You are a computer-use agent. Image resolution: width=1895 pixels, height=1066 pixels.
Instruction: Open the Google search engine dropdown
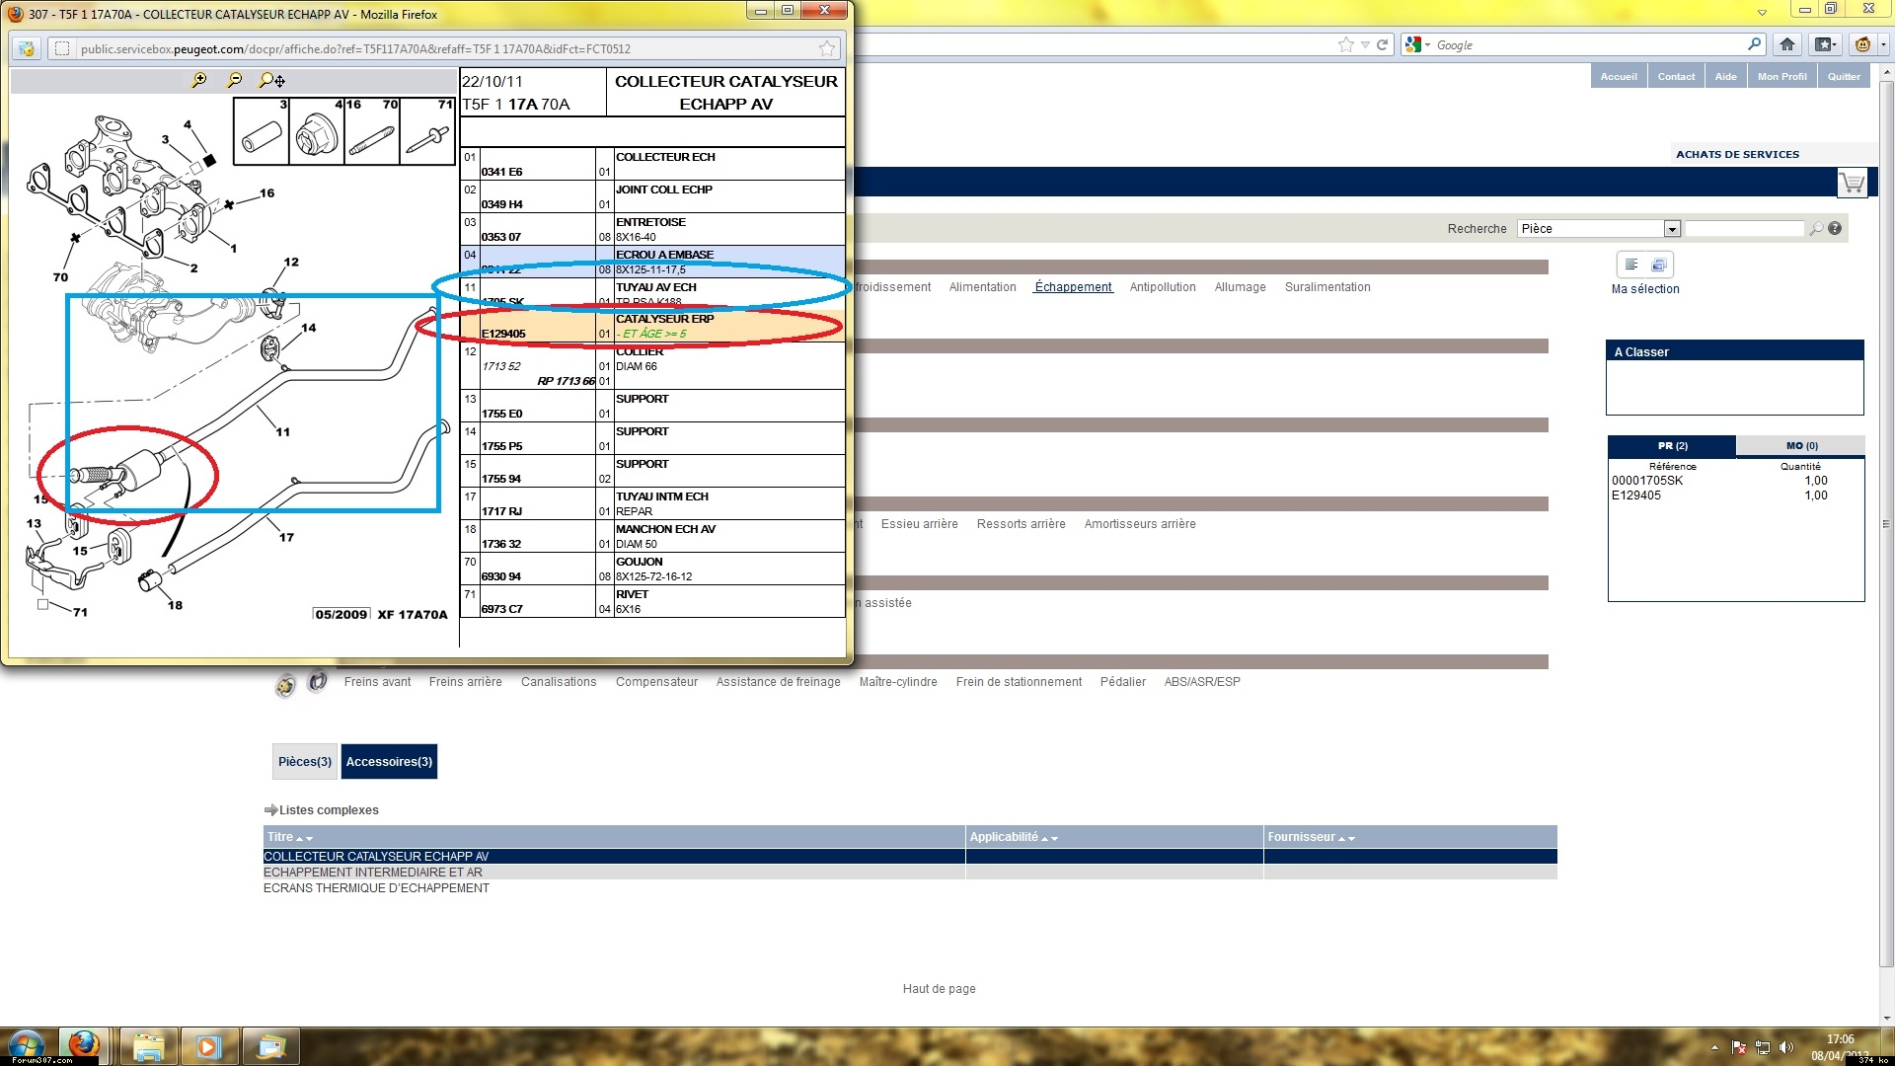tap(1417, 44)
